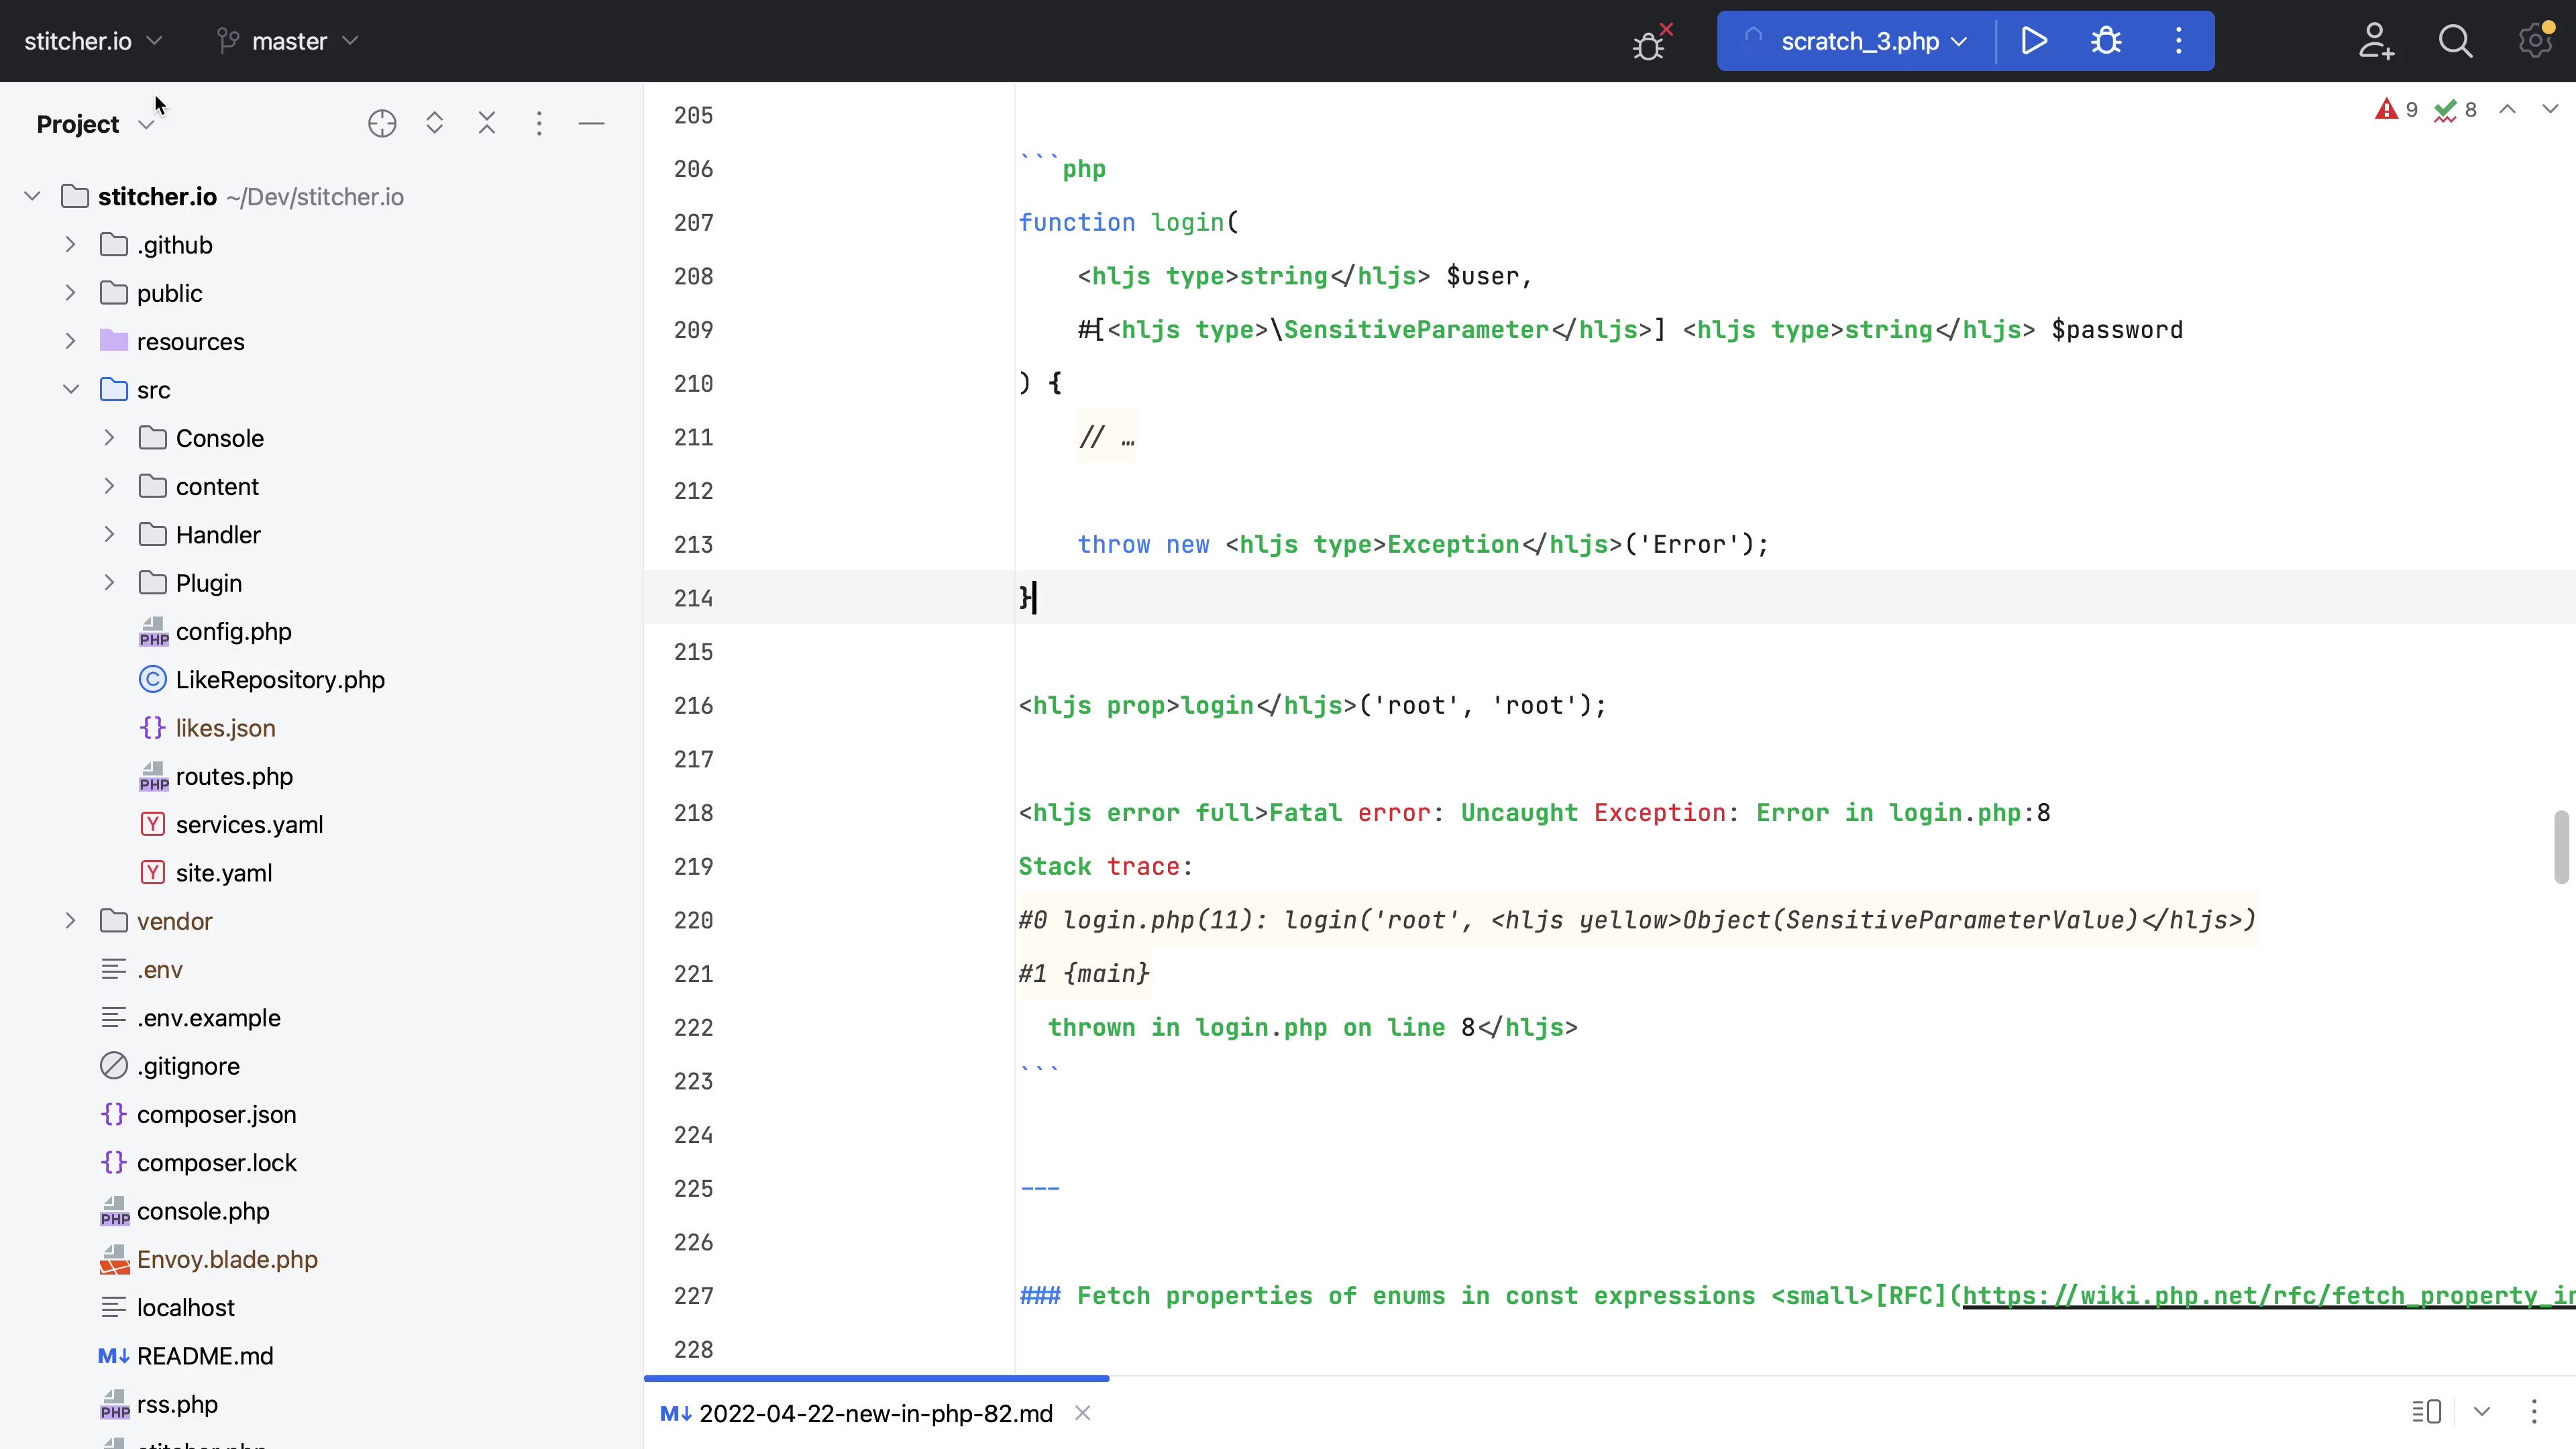2576x1449 pixels.
Task: Jump to the previous highlighted problem
Action: (2506, 110)
